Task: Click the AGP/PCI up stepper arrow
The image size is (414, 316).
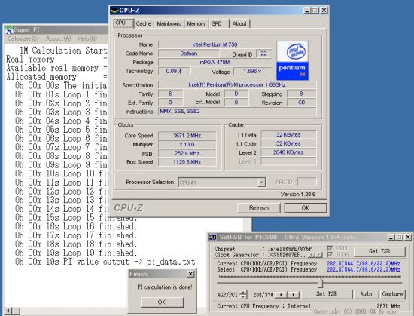Action: coord(243,292)
